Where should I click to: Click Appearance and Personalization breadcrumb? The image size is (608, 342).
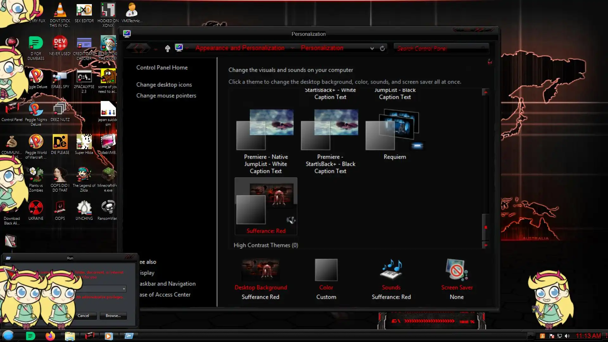click(240, 48)
